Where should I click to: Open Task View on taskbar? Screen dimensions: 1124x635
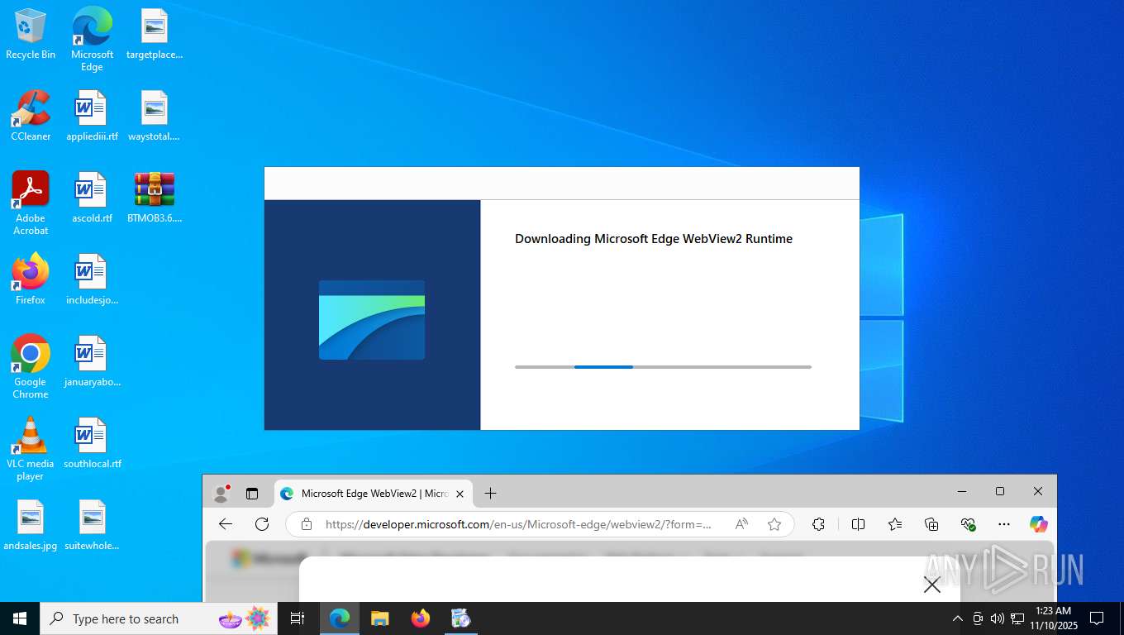298,618
